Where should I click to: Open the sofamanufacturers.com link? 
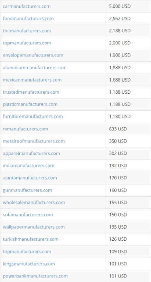coord(28,215)
